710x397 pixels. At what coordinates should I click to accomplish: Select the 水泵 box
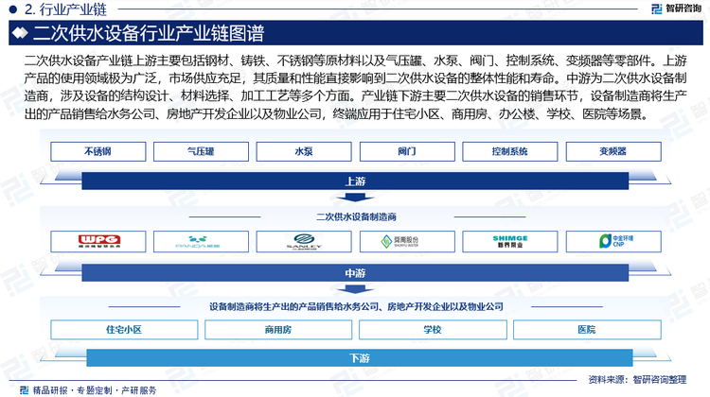[x=304, y=151]
